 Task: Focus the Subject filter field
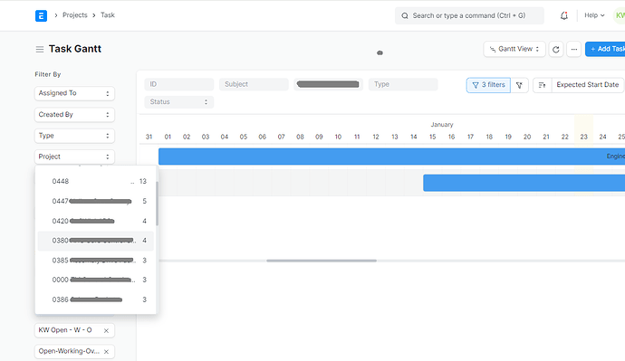pos(254,84)
